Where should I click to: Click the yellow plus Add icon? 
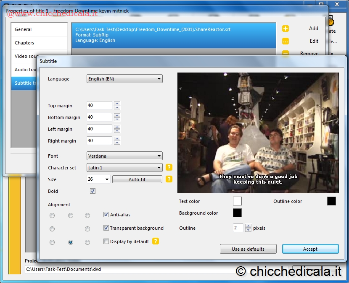286,29
